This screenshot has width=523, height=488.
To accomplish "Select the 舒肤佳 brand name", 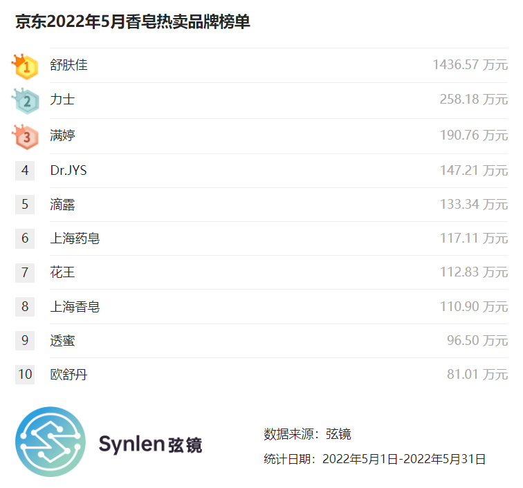I will pyautogui.click(x=68, y=66).
